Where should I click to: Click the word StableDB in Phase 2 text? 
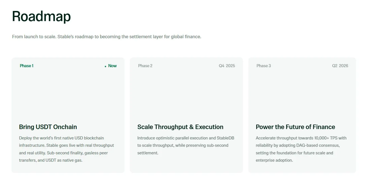coord(225,138)
